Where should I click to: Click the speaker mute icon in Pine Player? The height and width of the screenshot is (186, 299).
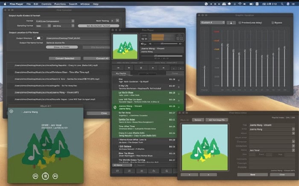[x=142, y=44]
